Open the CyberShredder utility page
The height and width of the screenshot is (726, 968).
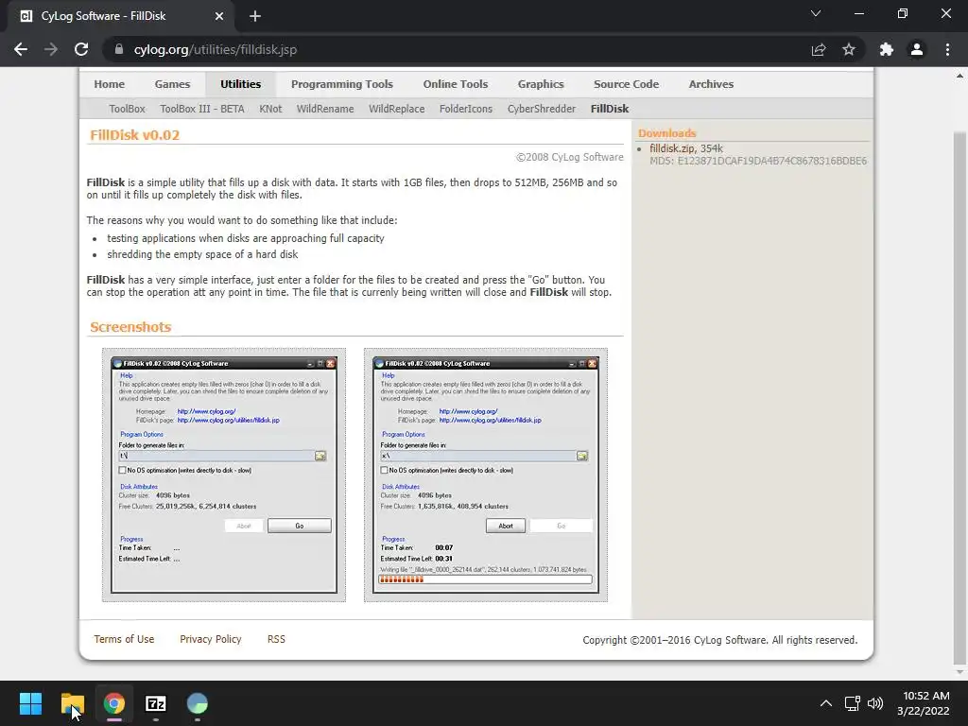coord(542,109)
